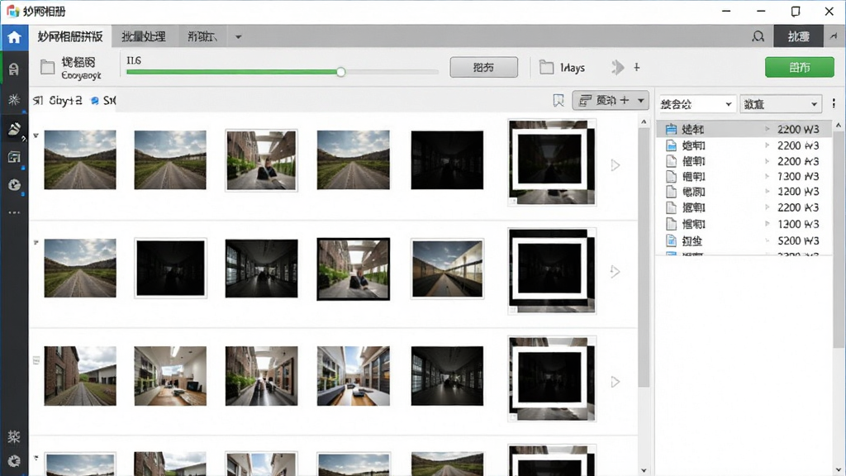
Task: Go to the Home icon in the sidebar
Action: click(14, 37)
